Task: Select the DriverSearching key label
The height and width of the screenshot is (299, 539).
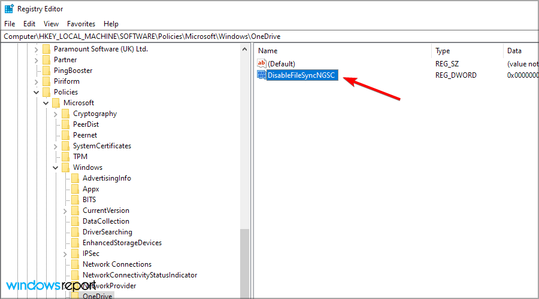Action: [107, 232]
